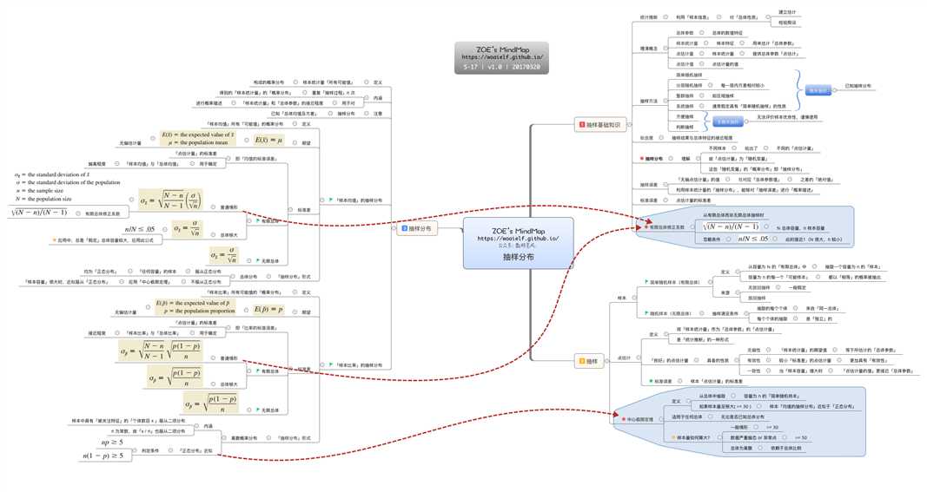Screen dimensions: 927x492
Task: Click orange star beside the 应用中 note
Action: [x=54, y=240]
